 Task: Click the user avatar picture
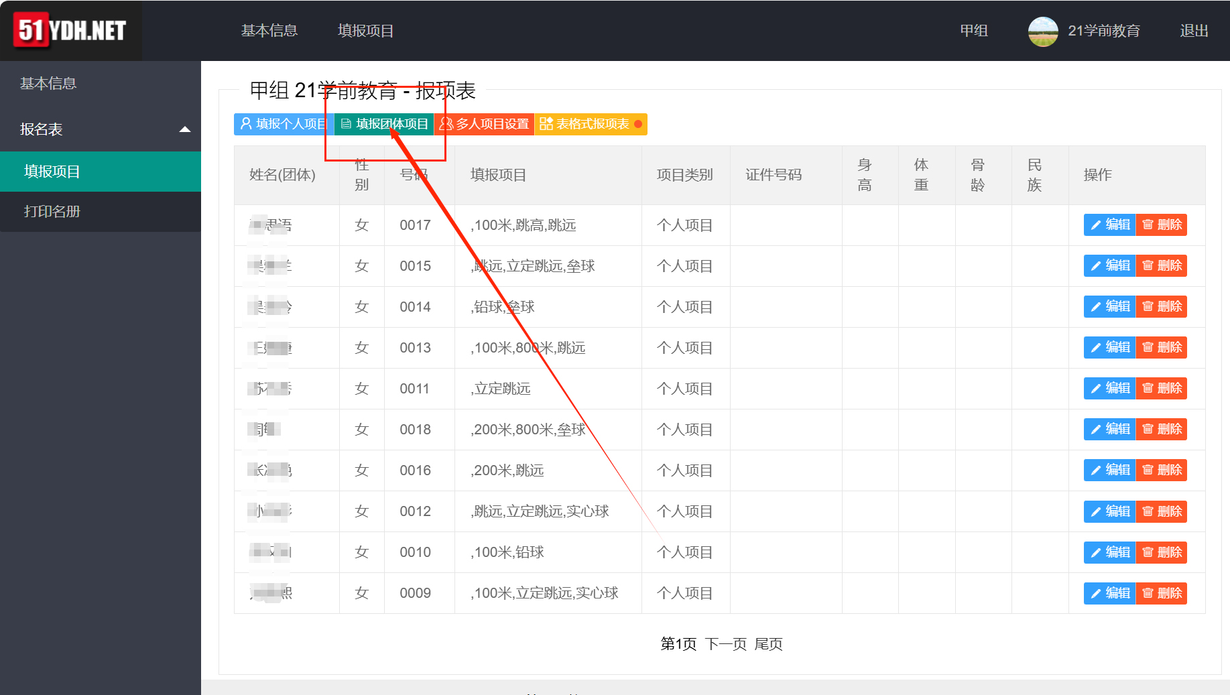click(x=1043, y=31)
